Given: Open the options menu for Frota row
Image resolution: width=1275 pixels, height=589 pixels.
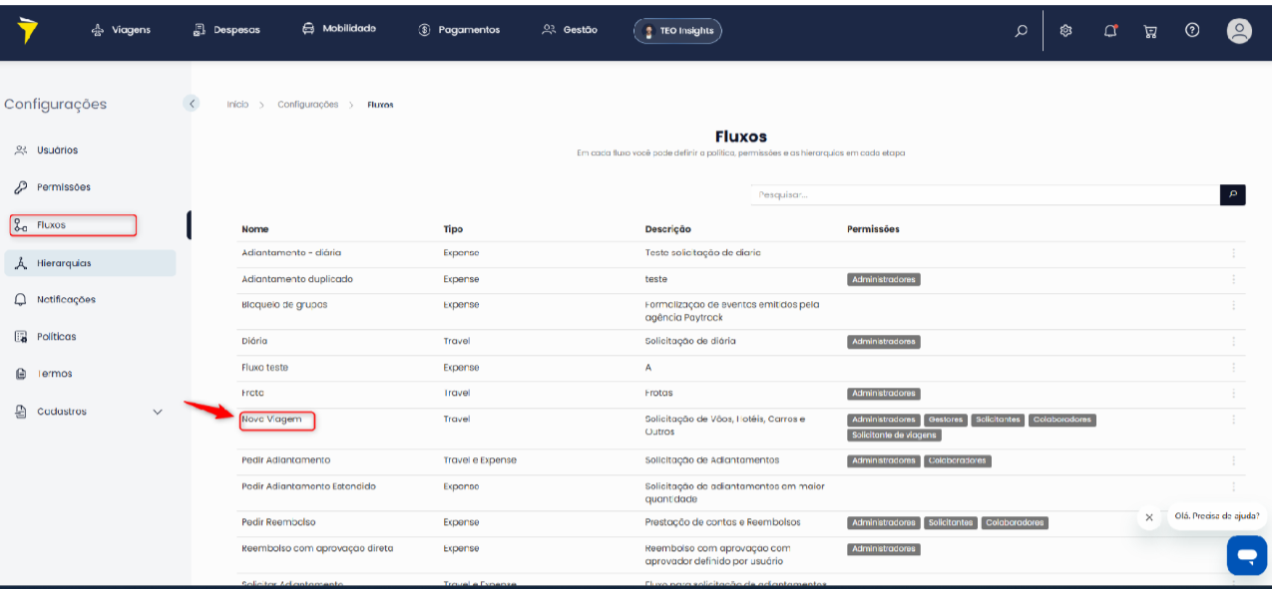Looking at the screenshot, I should [1233, 394].
